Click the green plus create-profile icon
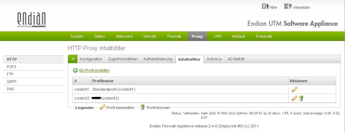 pyautogui.click(x=75, y=70)
